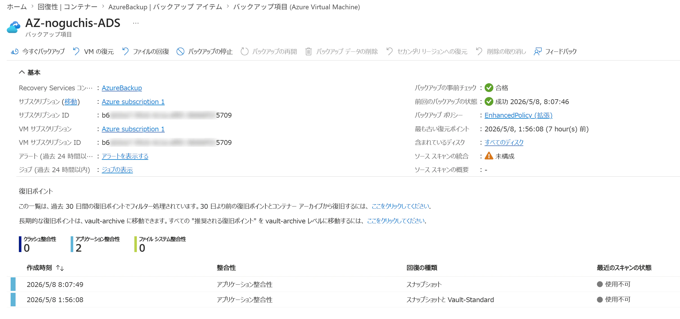The width and height of the screenshot is (680, 319).
Task: Click スナップショット cell in 8:07:49 row
Action: [x=424, y=284]
